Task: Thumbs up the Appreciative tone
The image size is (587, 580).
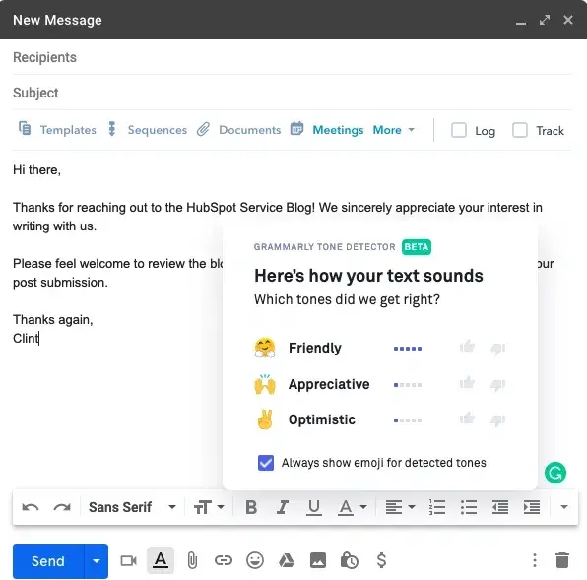Action: click(x=467, y=383)
